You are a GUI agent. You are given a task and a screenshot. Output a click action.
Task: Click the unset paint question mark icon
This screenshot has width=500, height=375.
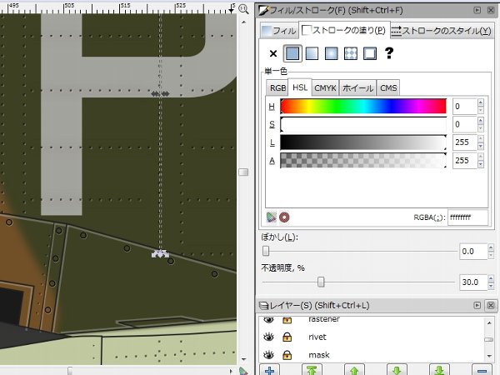click(x=388, y=54)
